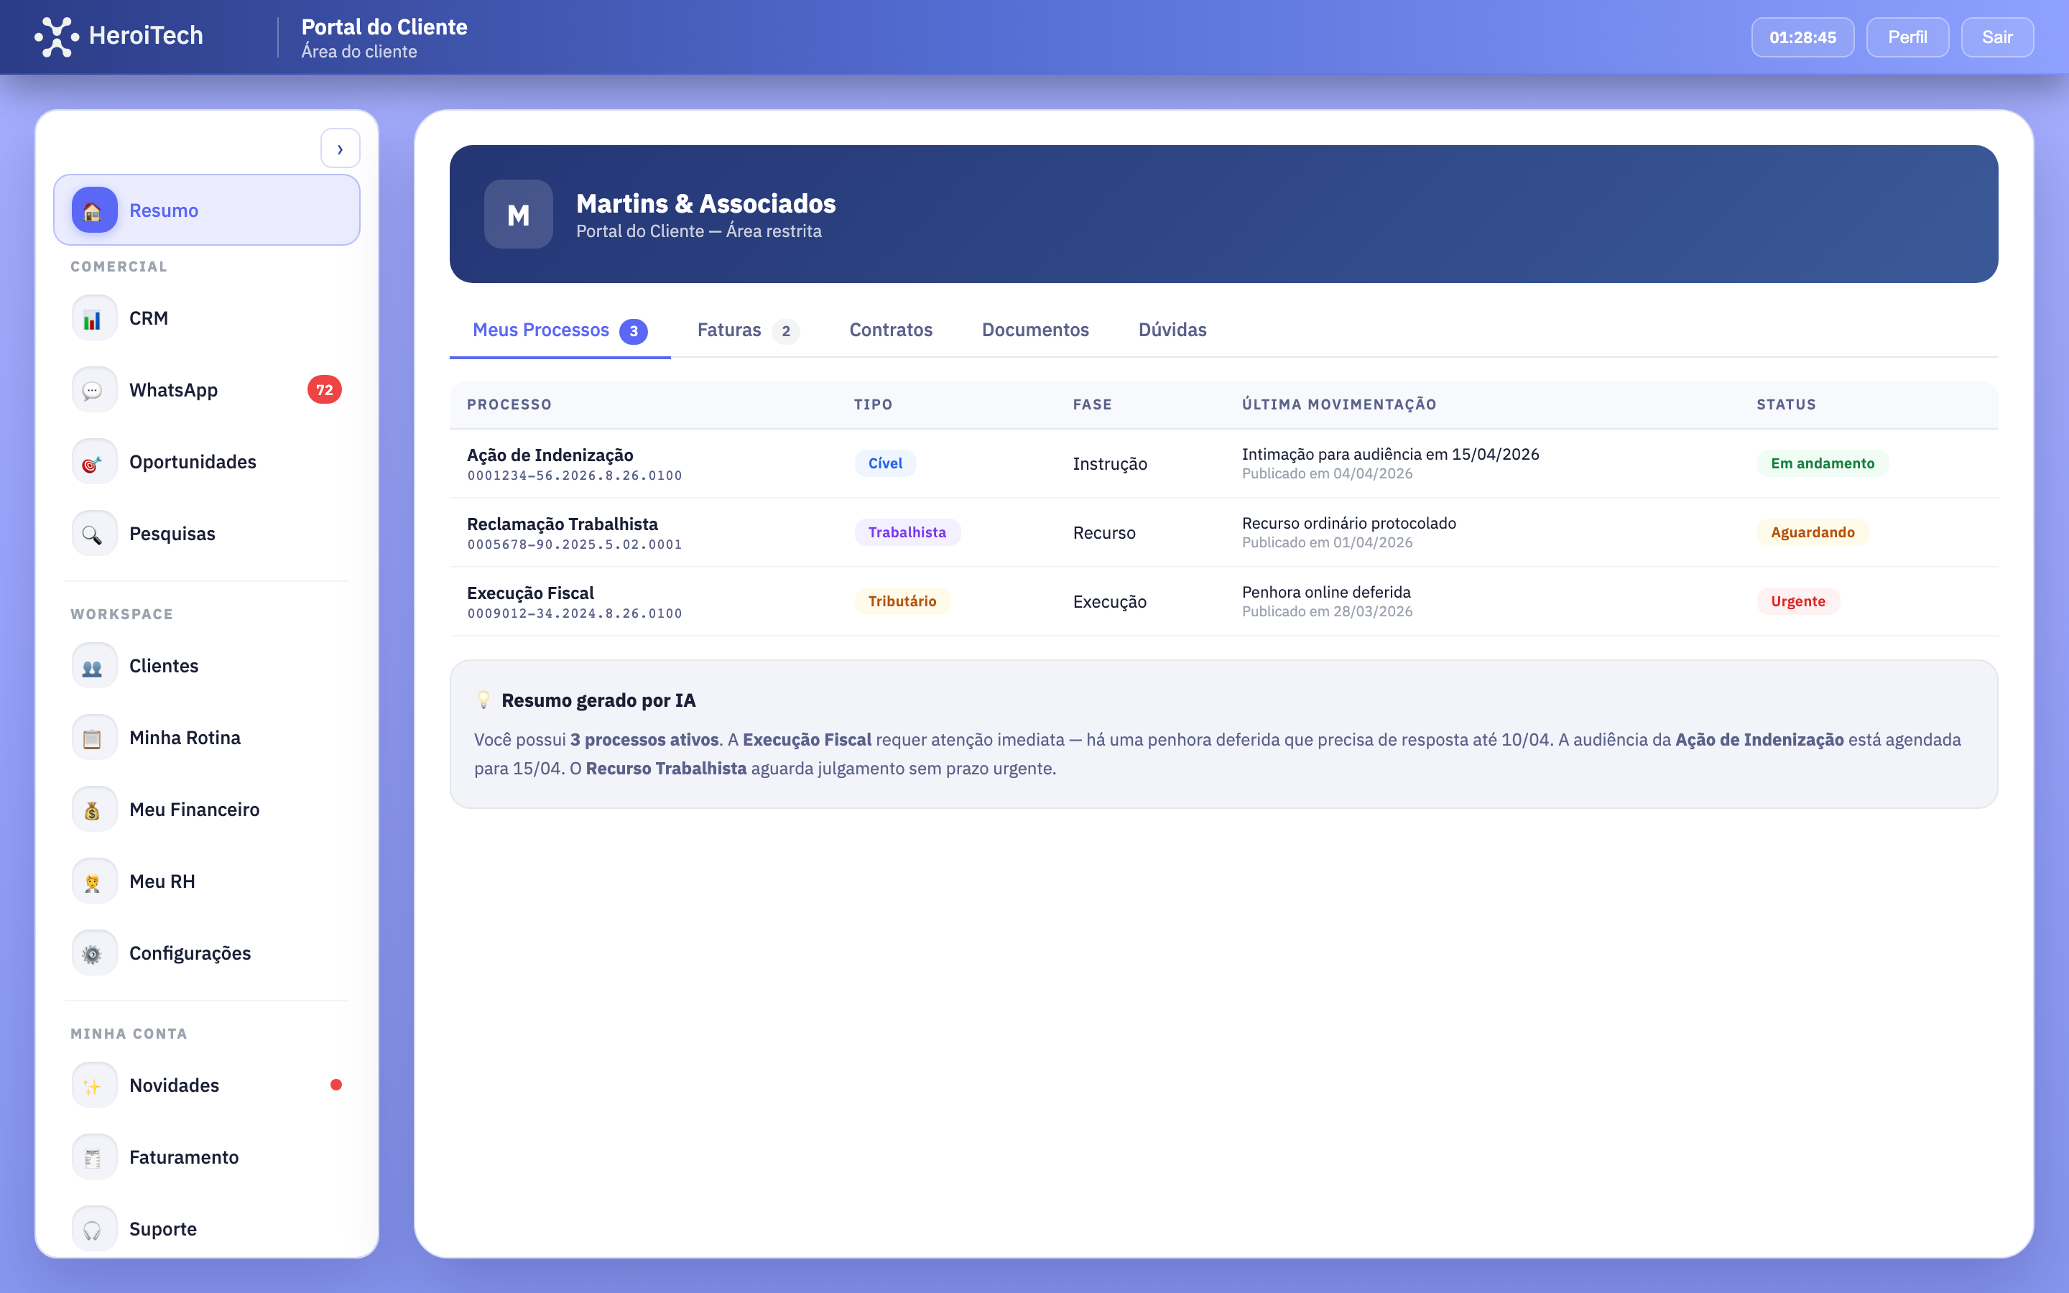
Task: Open the Documentos tab
Action: pos(1034,330)
